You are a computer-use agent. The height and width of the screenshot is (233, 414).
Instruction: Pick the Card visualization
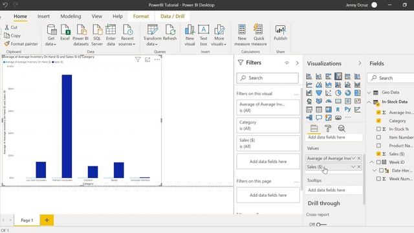(x=338, y=101)
